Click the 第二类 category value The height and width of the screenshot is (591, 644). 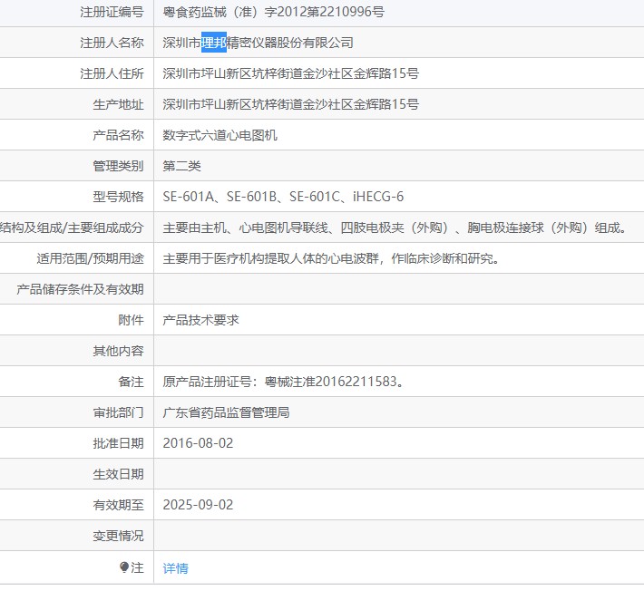(x=181, y=166)
